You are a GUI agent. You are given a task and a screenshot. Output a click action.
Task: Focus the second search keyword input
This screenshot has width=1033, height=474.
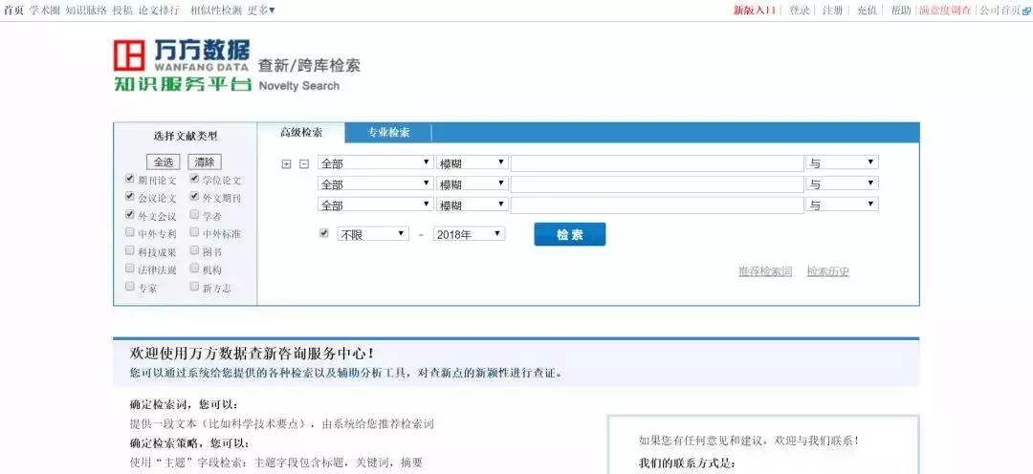point(657,183)
